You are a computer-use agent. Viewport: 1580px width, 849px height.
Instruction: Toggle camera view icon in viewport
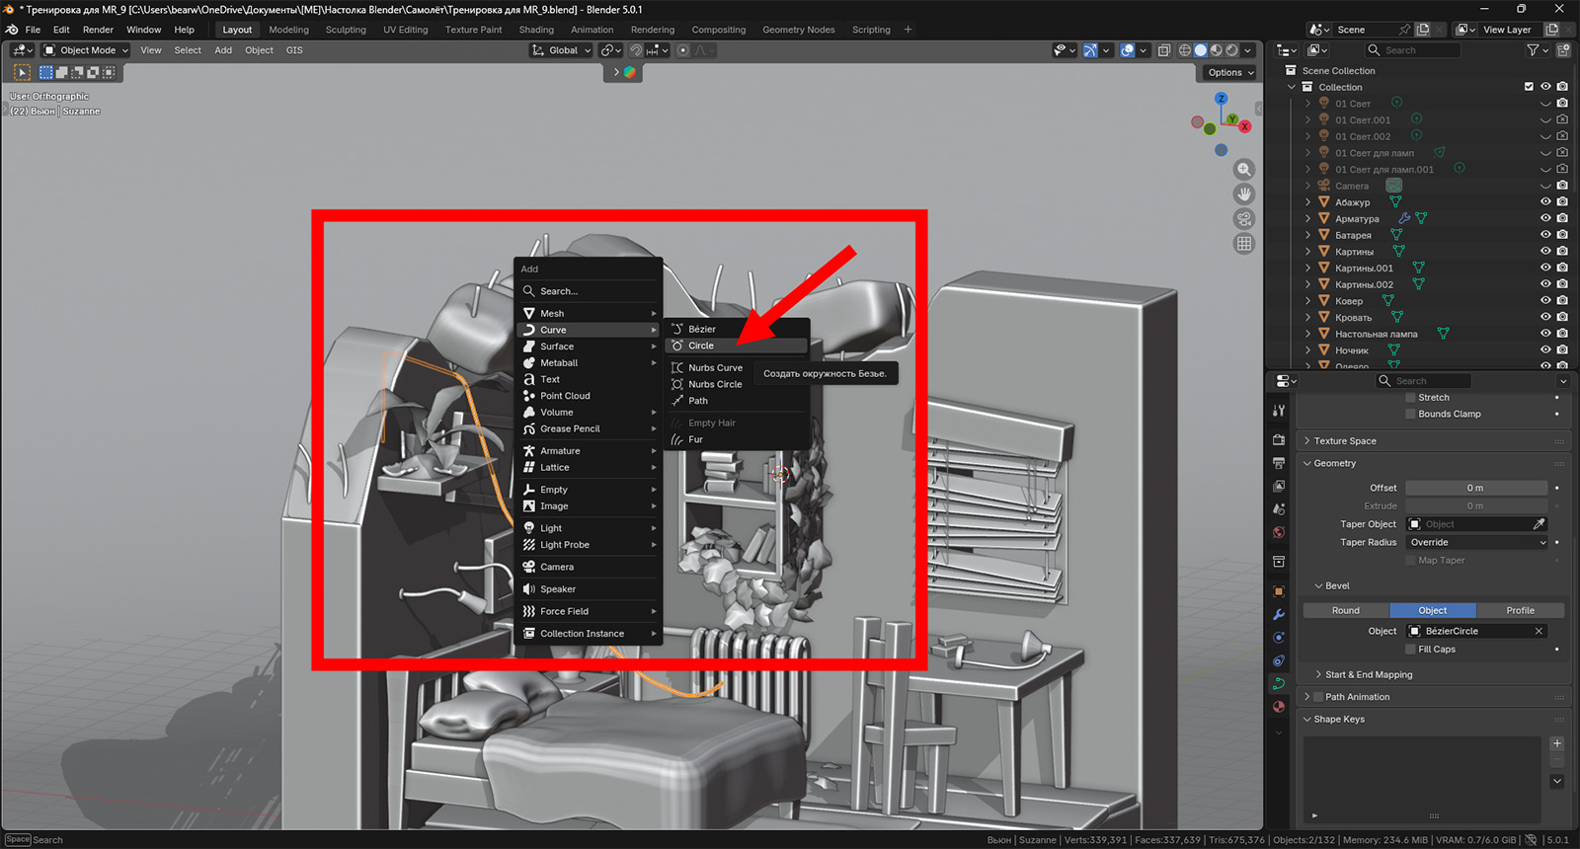click(x=1244, y=219)
